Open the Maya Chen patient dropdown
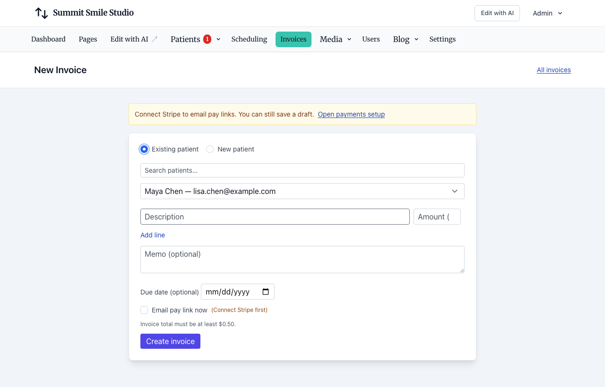The height and width of the screenshot is (387, 605). click(x=302, y=191)
